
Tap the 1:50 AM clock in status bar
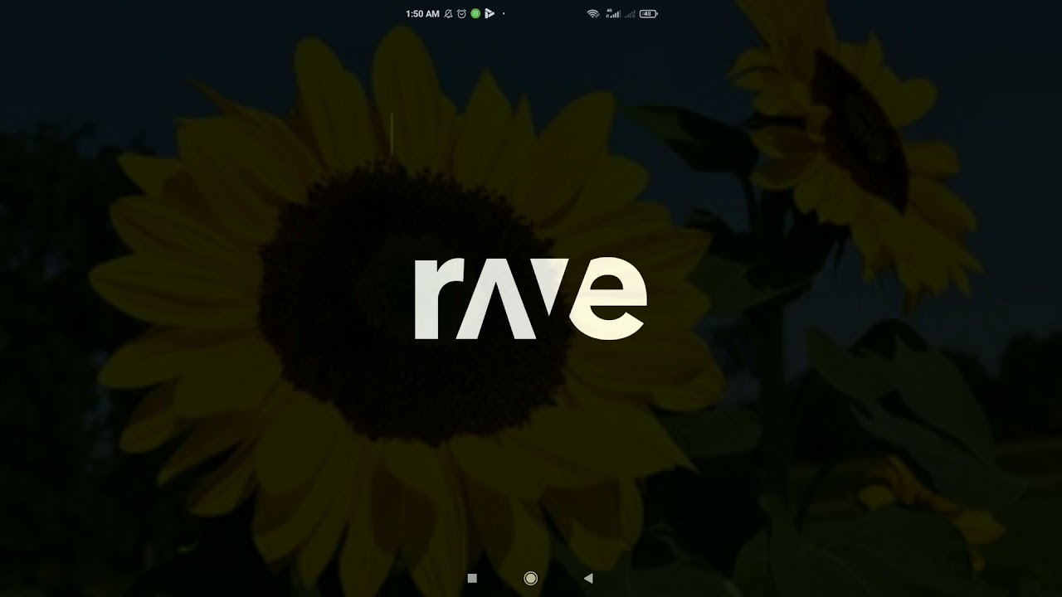(x=422, y=14)
